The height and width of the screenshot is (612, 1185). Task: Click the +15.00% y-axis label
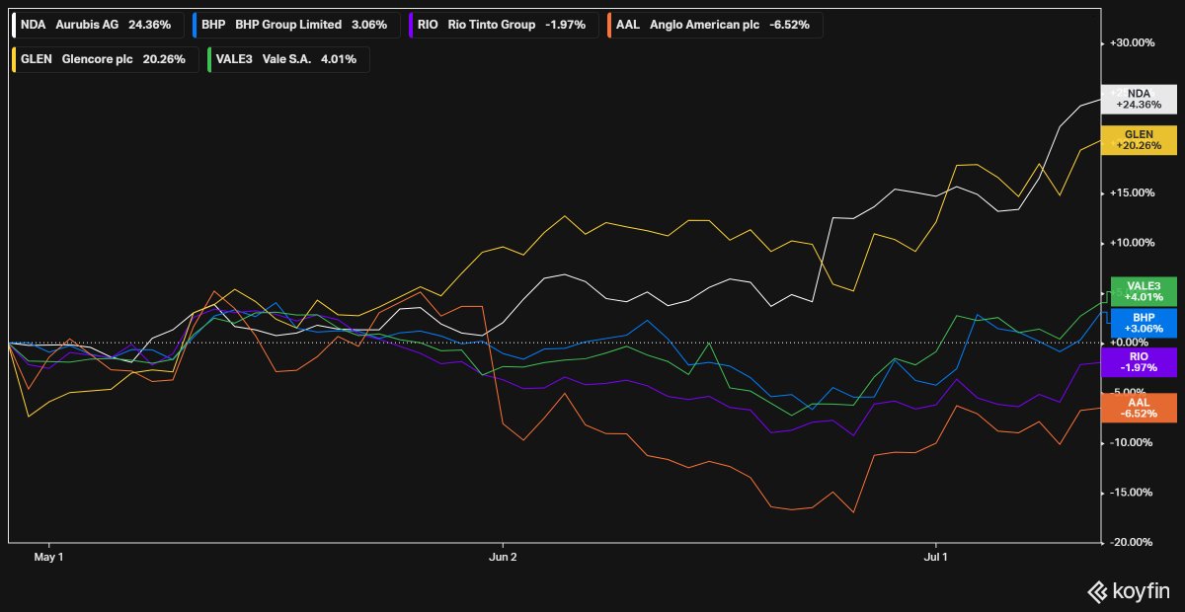pos(1132,192)
